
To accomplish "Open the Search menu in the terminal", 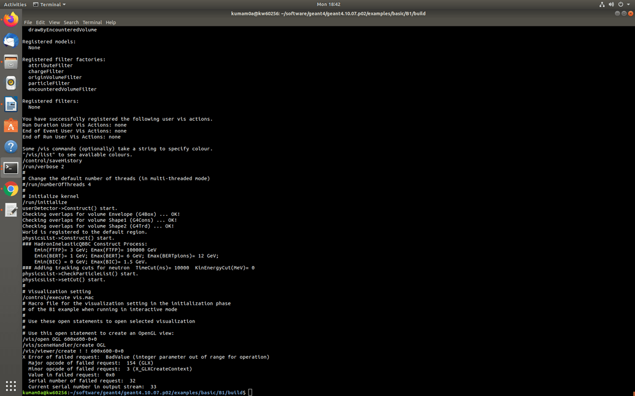I will 71,23.
